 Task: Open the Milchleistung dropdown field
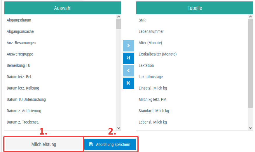[44, 144]
